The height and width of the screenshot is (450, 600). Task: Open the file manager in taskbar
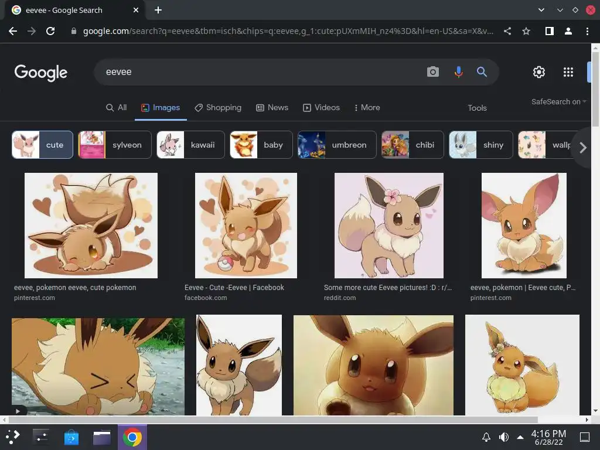tap(102, 437)
